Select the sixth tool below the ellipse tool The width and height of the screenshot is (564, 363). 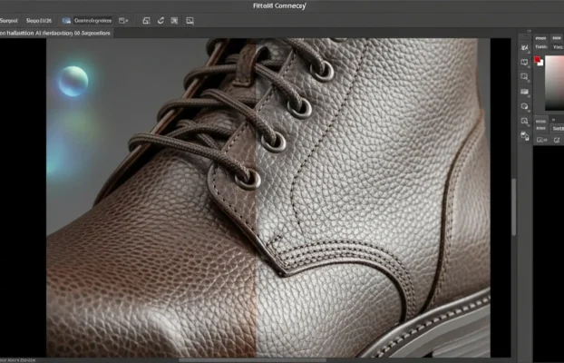[524, 121]
